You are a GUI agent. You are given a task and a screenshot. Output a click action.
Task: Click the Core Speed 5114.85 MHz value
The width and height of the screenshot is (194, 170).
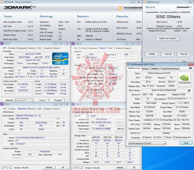point(23,84)
